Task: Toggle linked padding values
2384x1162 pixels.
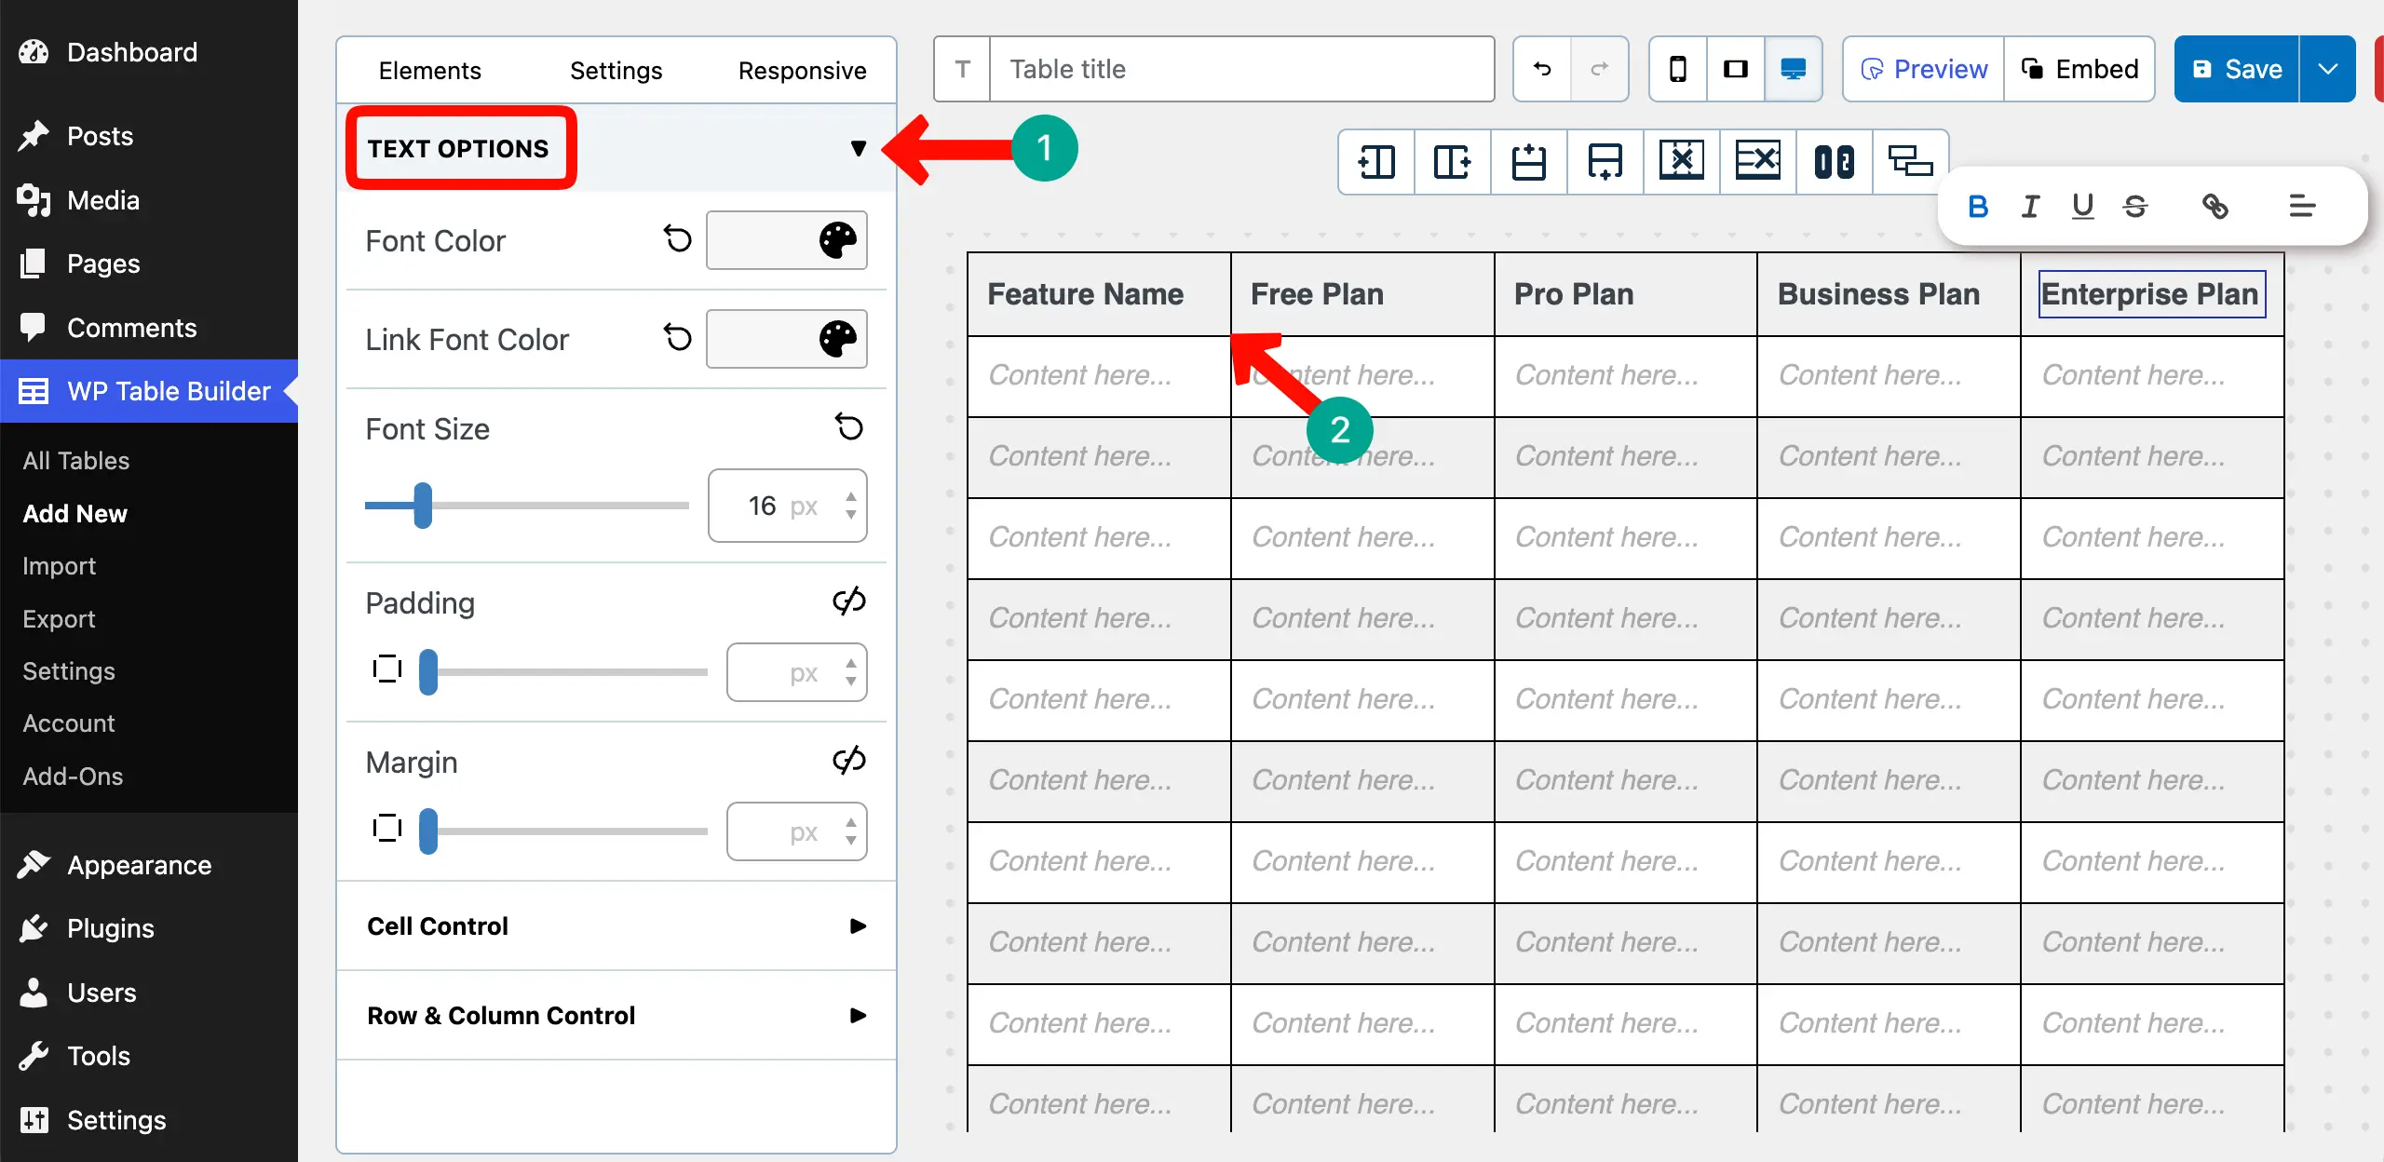Action: [848, 601]
